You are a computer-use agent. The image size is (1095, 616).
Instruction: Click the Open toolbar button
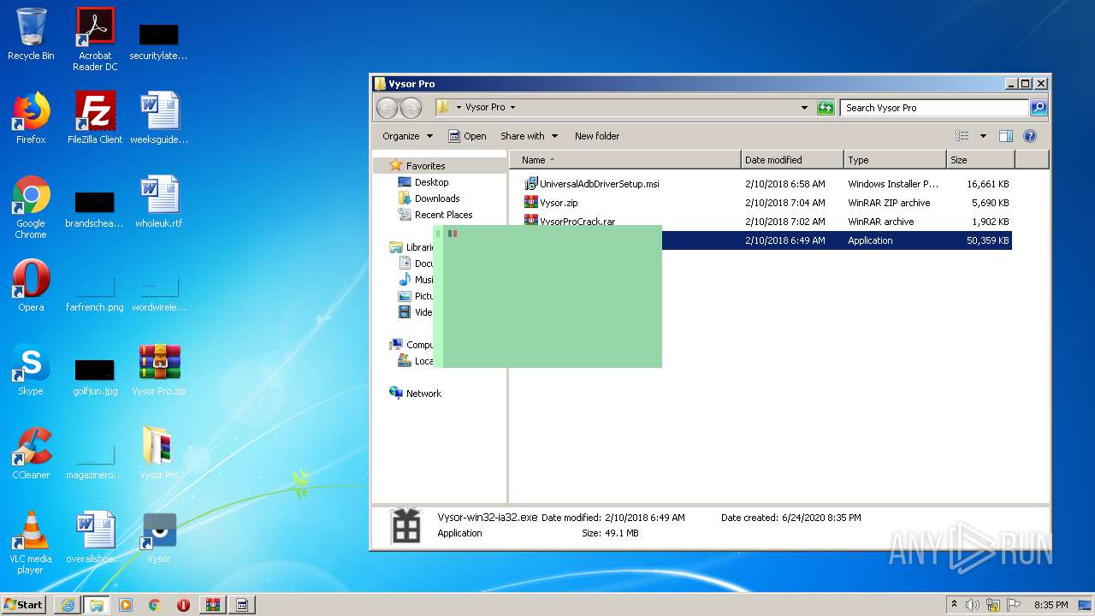click(x=468, y=136)
